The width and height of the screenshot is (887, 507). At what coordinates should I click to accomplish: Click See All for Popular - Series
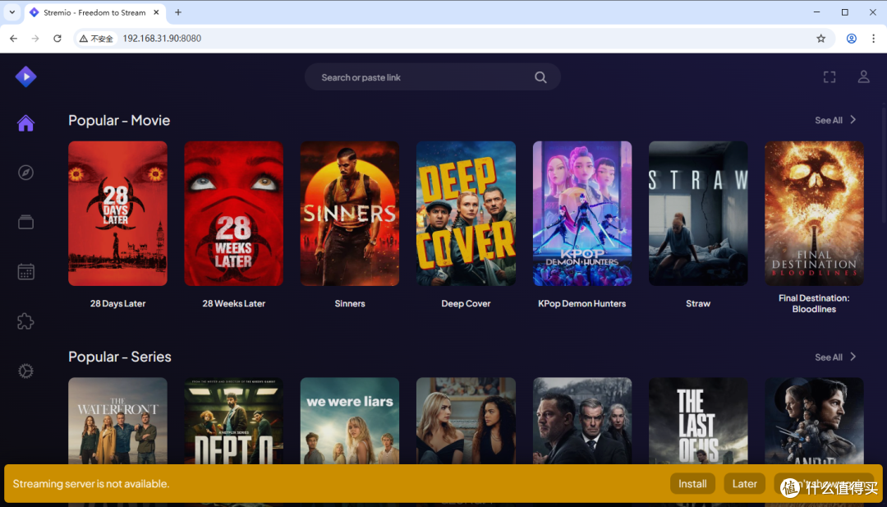click(835, 357)
